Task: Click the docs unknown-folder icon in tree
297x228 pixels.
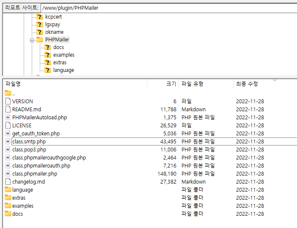Action: 48,47
